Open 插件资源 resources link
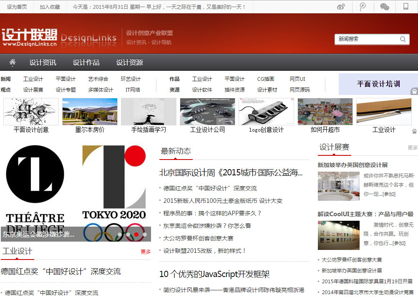This screenshot has height=297, width=418. 234,90
